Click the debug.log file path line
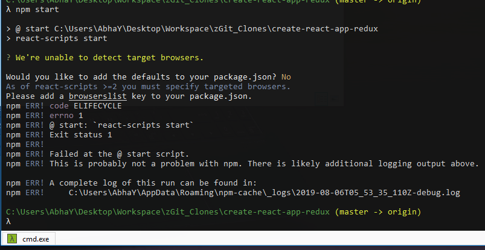The image size is (485, 250). pyautogui.click(x=233, y=193)
